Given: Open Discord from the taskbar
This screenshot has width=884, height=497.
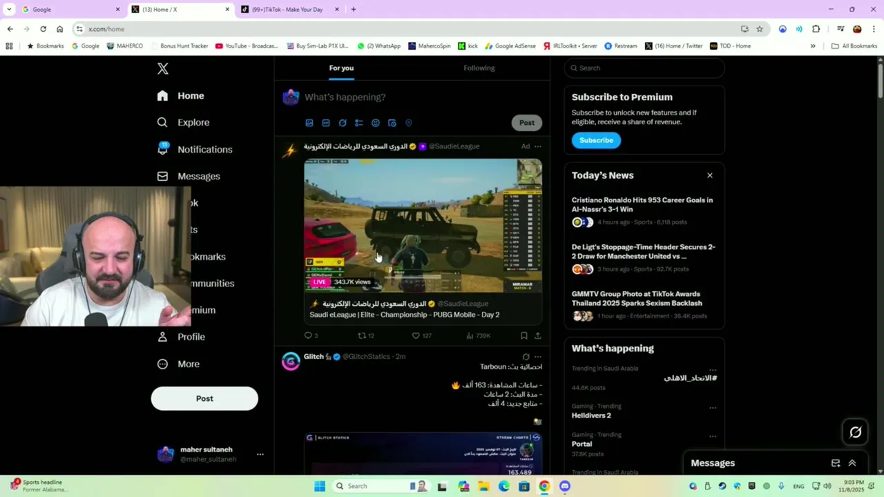Looking at the screenshot, I should [x=565, y=486].
